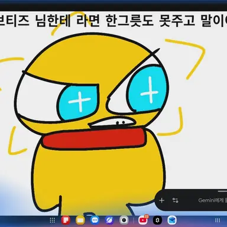227x227 pixels.
Task: Open the yellow My Files folder app
Action: click(x=80, y=220)
